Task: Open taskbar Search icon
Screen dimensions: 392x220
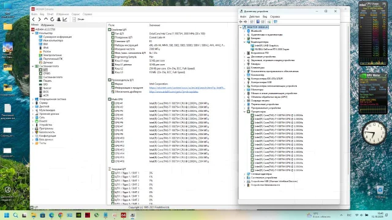Action: (15, 215)
